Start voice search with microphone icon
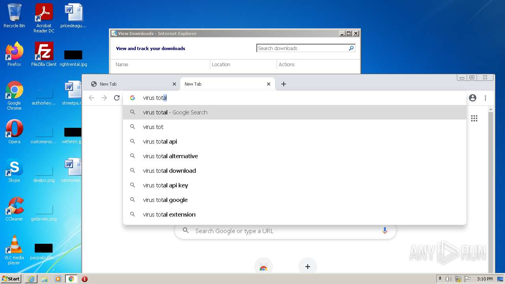Viewport: 505px width, 284px height. click(385, 231)
